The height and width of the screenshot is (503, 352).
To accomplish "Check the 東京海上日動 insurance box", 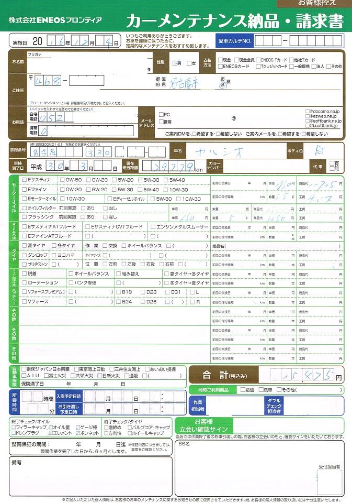I will (76, 369).
